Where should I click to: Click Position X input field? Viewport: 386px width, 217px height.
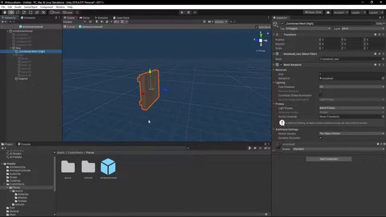(330, 40)
